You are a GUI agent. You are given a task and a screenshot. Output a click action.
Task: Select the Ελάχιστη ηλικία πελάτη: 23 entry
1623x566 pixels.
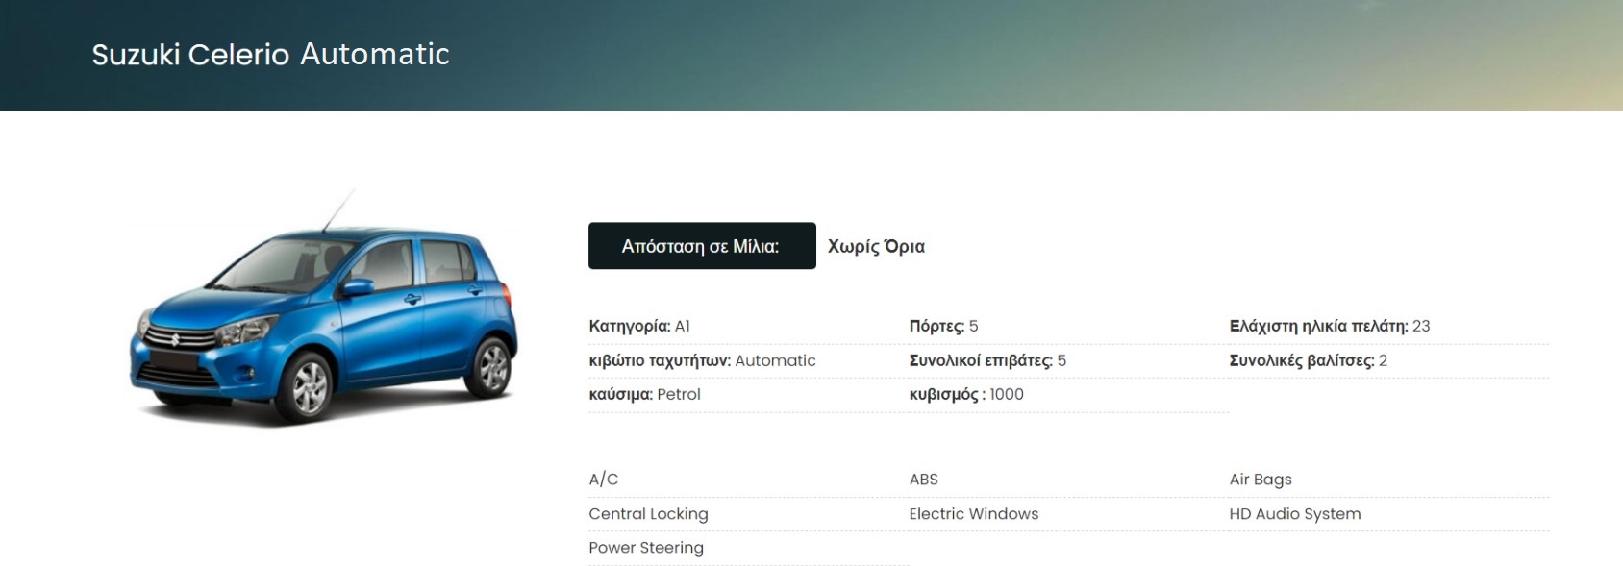coord(1329,326)
